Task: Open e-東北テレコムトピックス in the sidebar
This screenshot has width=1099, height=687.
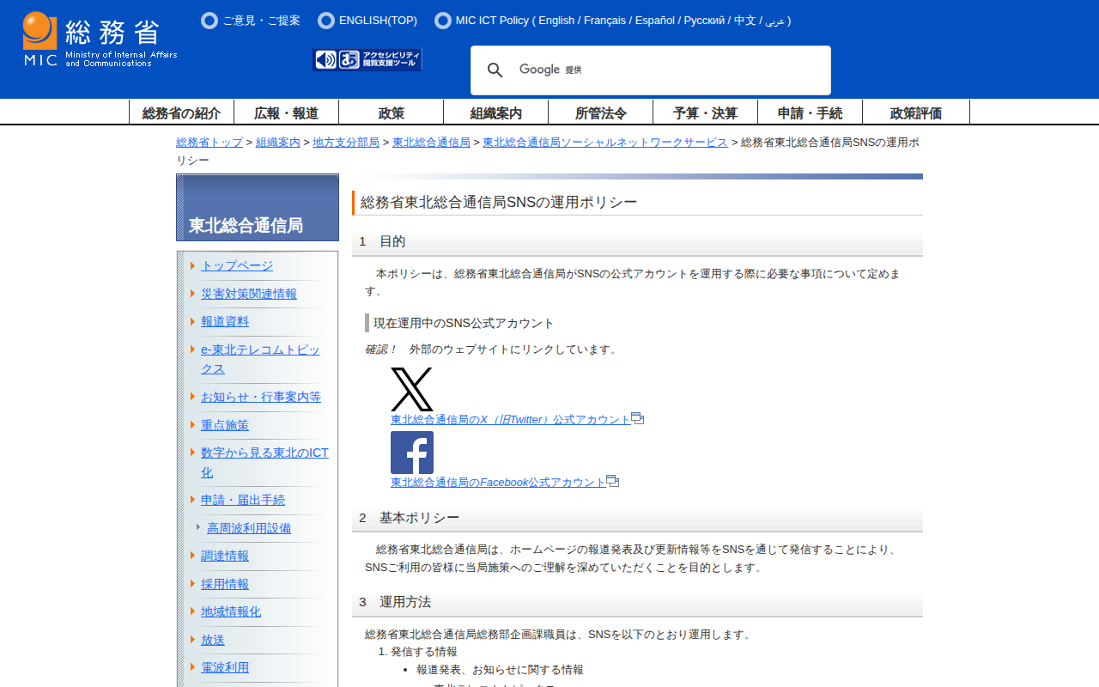Action: (260, 359)
